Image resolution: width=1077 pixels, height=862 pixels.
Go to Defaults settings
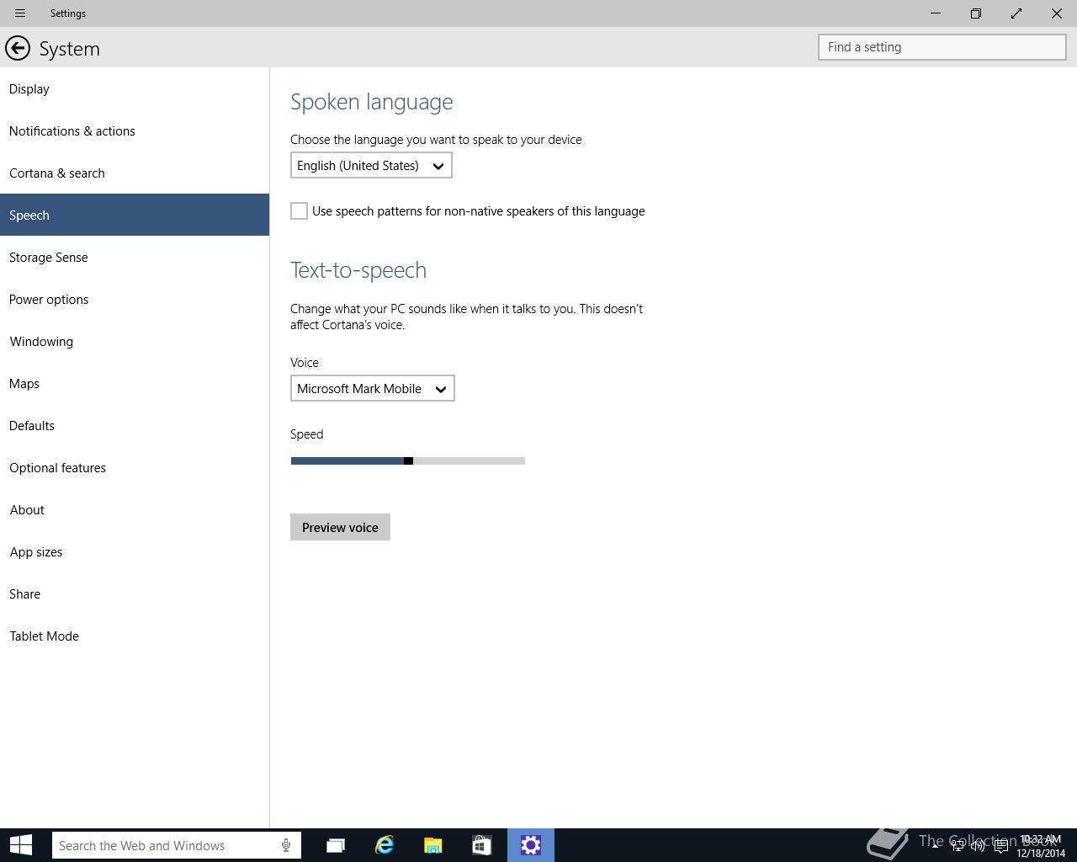[135, 425]
